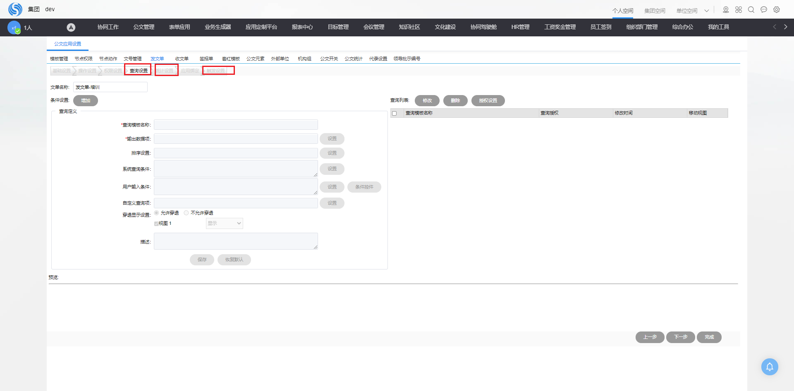Open 会议管理 menu

click(374, 27)
